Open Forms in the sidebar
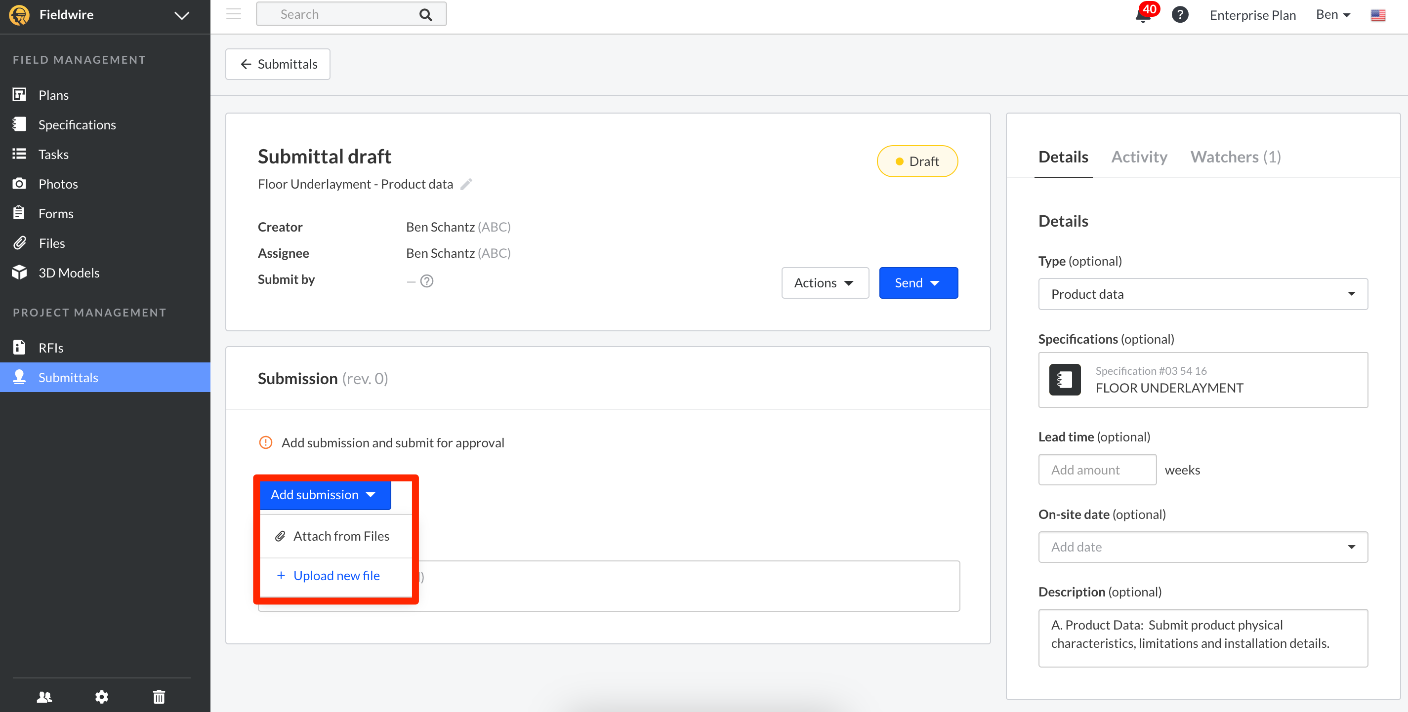 click(x=105, y=213)
